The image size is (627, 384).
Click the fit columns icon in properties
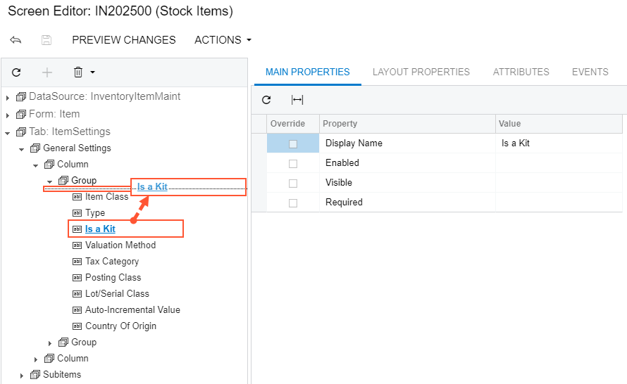pos(297,100)
